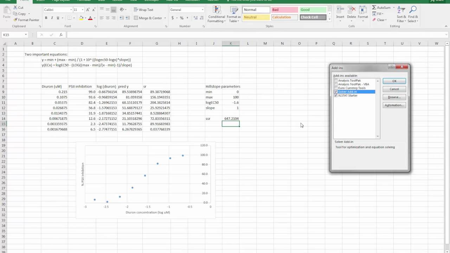
Task: Click the Wrap Text button
Action: click(x=143, y=10)
